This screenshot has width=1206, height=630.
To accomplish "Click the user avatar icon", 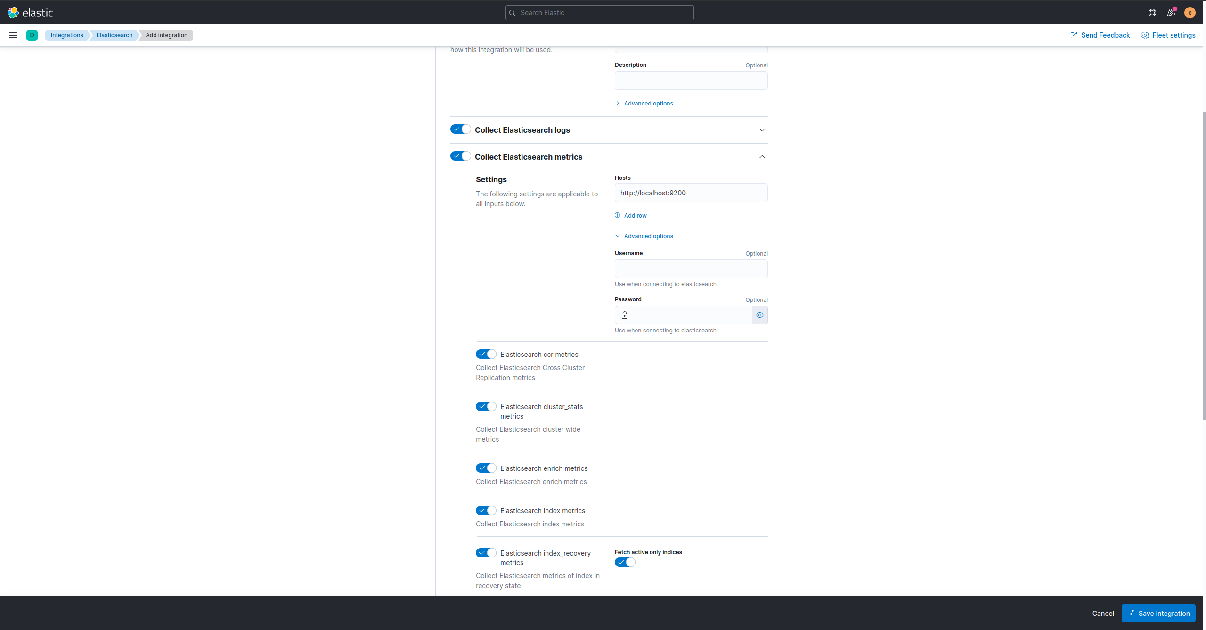I will pos(1190,13).
